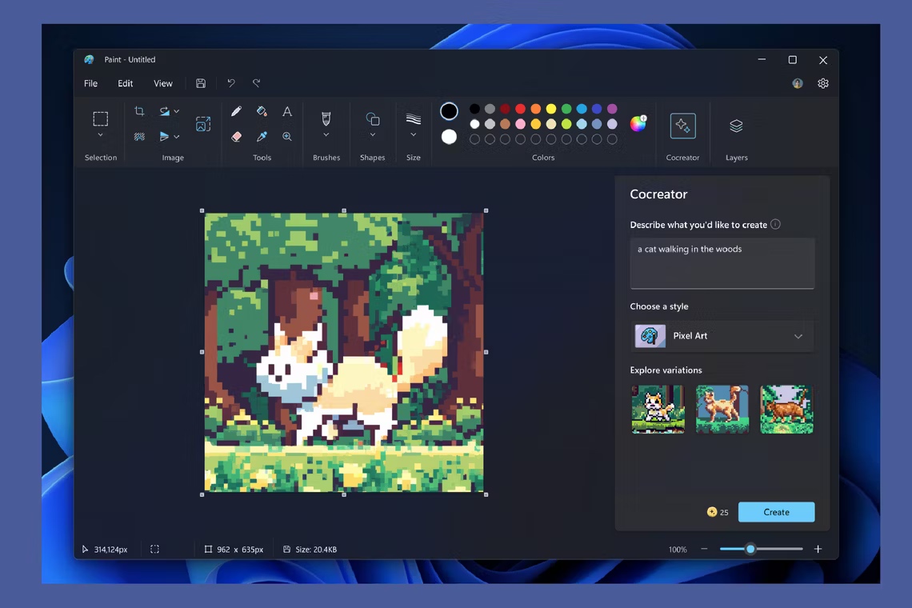Viewport: 912px width, 608px height.
Task: Click the Create button
Action: [x=777, y=512]
